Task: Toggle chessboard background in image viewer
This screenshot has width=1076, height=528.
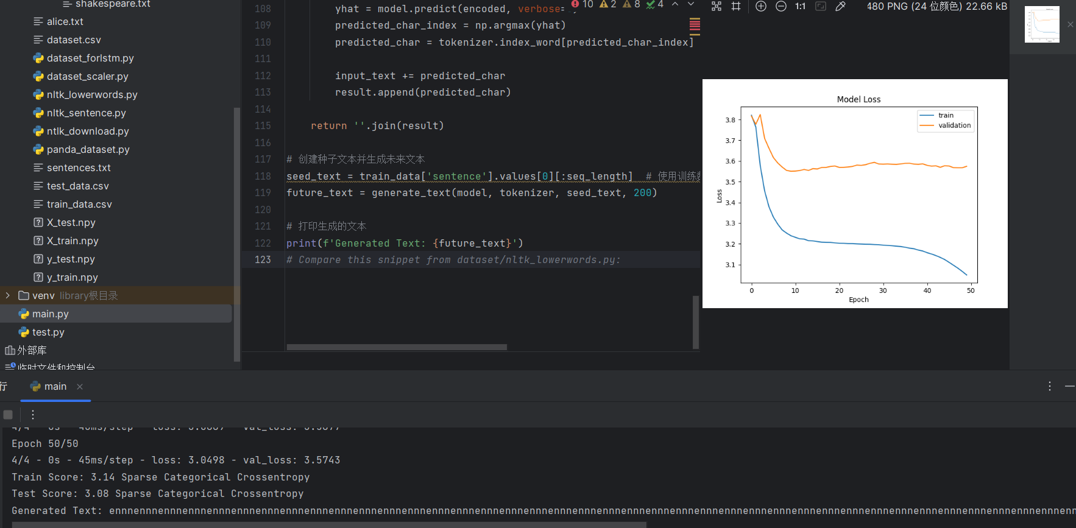Action: tap(717, 6)
